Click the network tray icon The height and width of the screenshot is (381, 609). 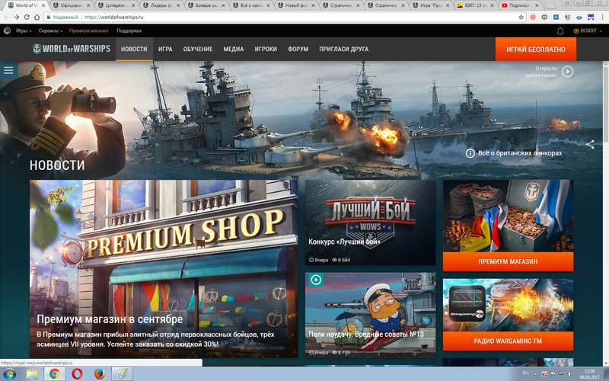click(x=562, y=374)
